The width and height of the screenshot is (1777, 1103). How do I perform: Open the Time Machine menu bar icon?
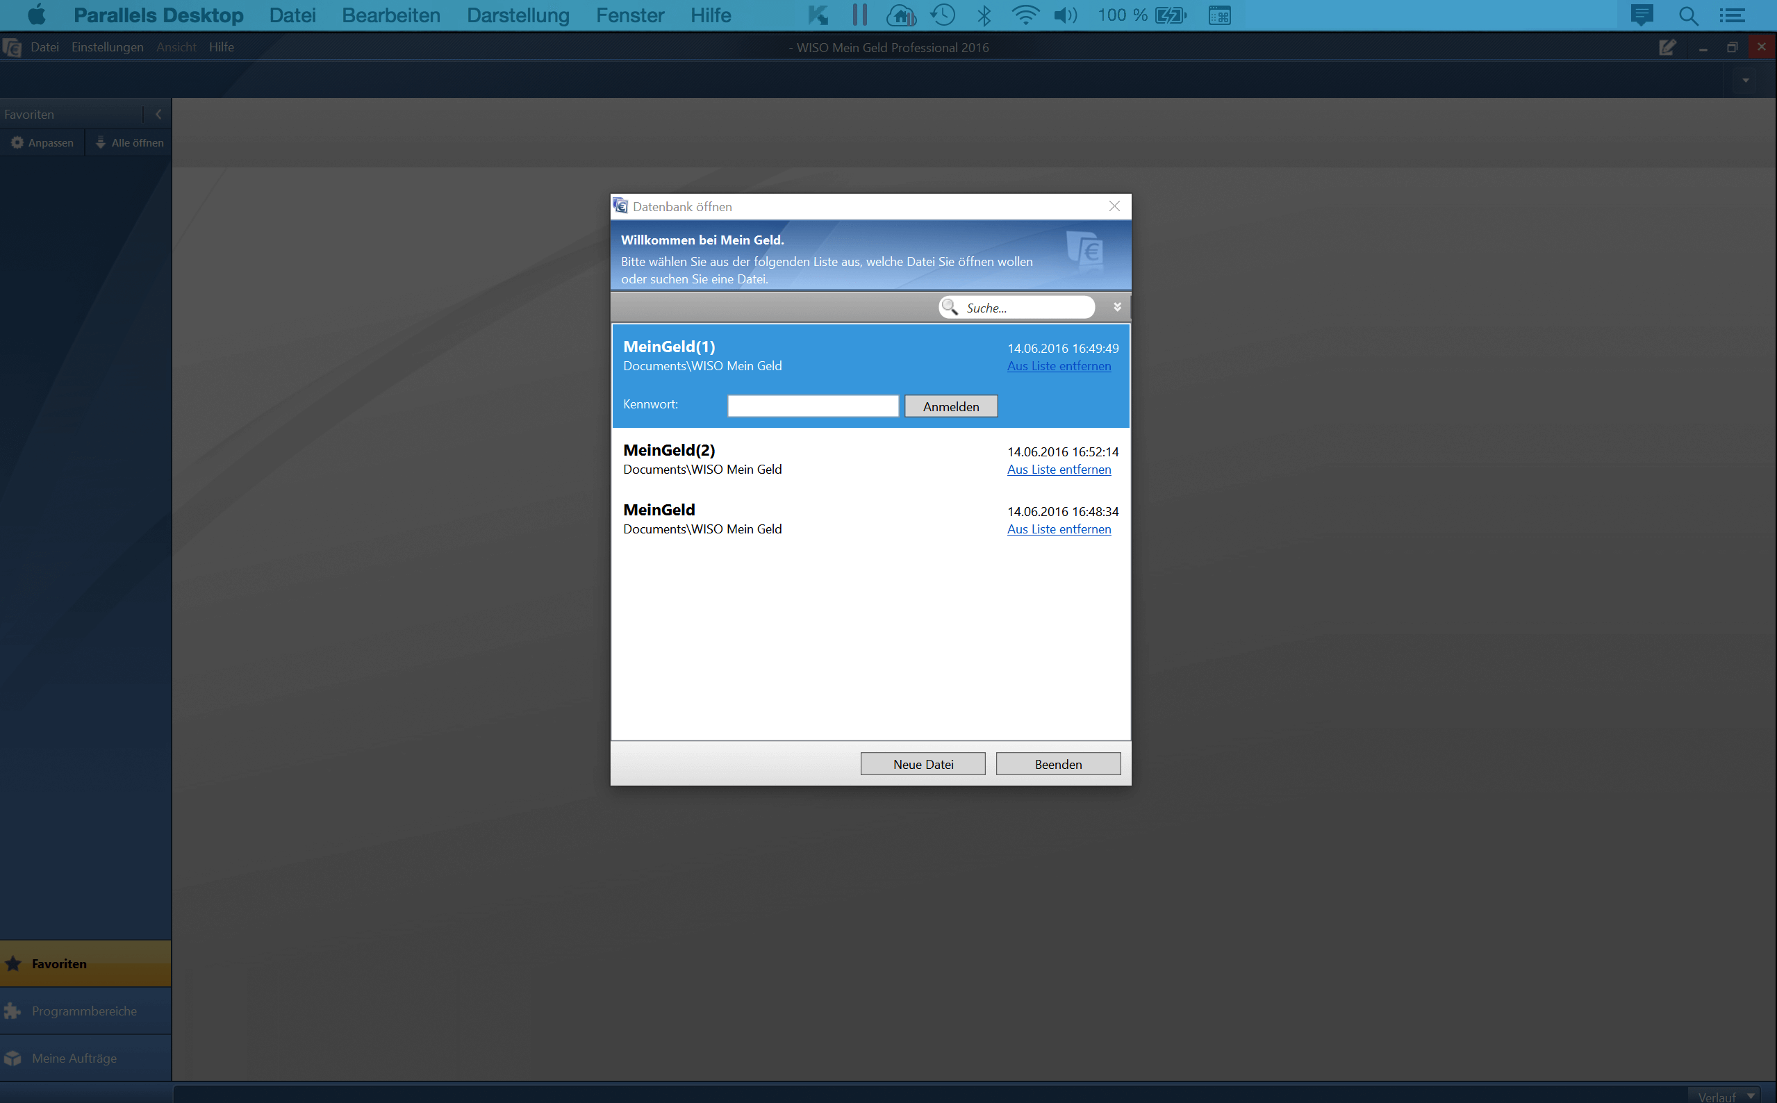pyautogui.click(x=943, y=15)
